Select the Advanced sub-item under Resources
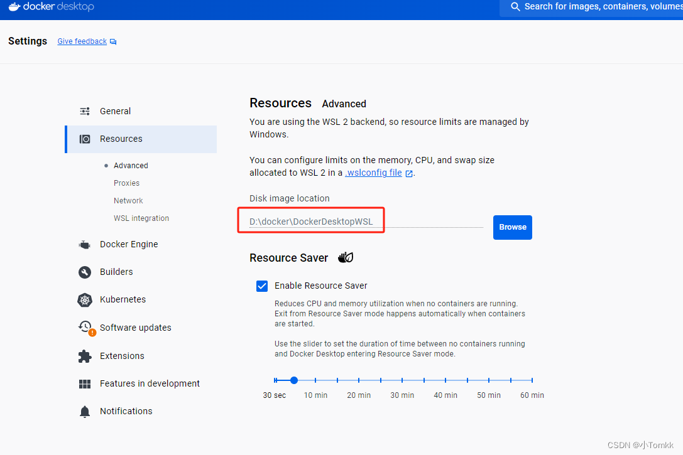The image size is (683, 455). (131, 166)
